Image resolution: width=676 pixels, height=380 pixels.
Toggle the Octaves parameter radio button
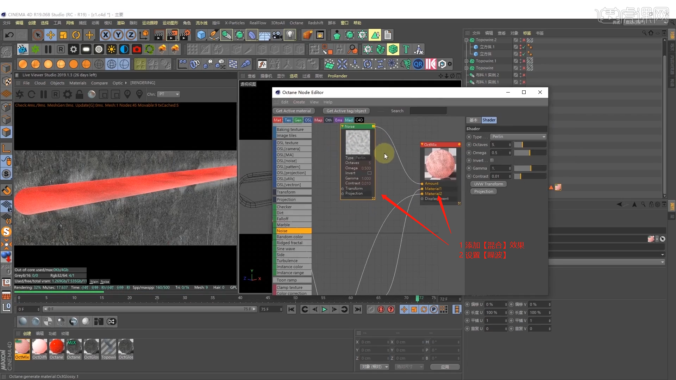click(x=469, y=145)
